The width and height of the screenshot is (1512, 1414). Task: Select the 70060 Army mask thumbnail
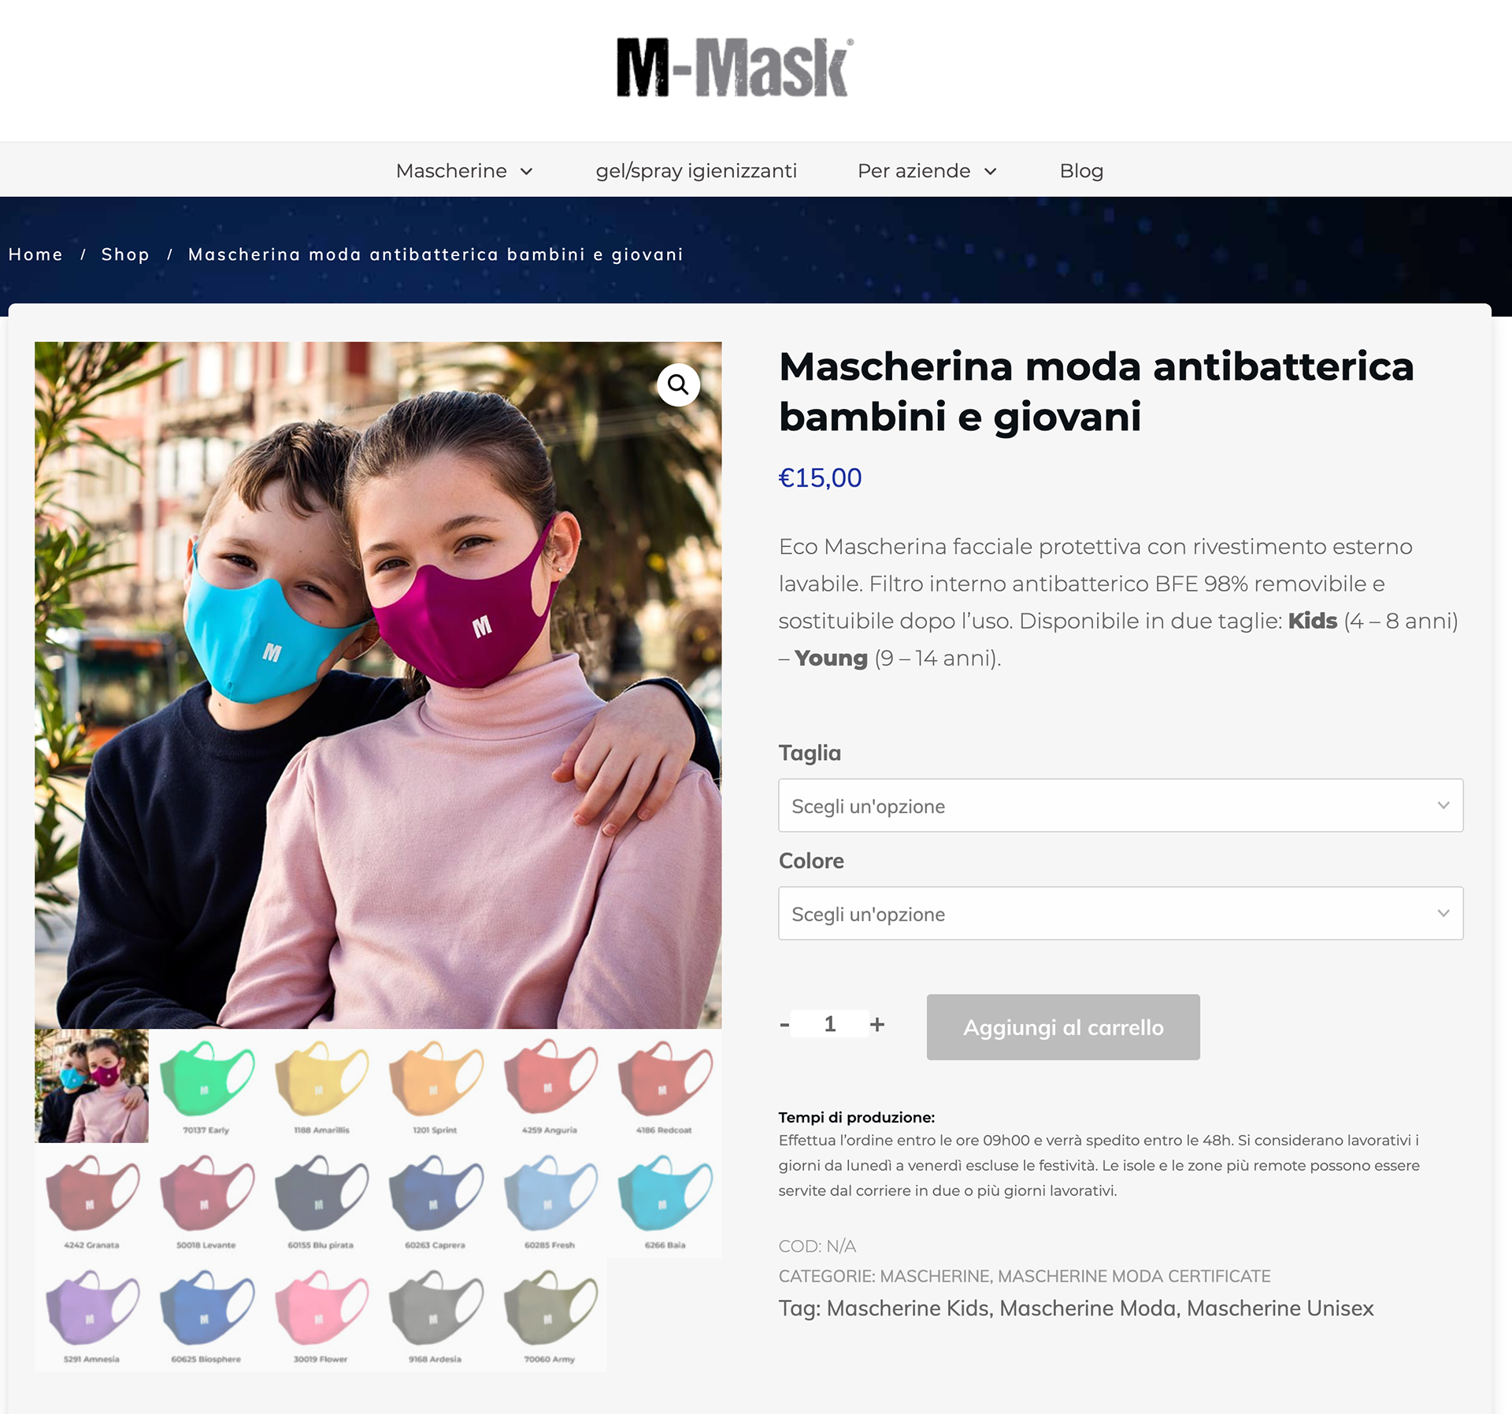(550, 1315)
